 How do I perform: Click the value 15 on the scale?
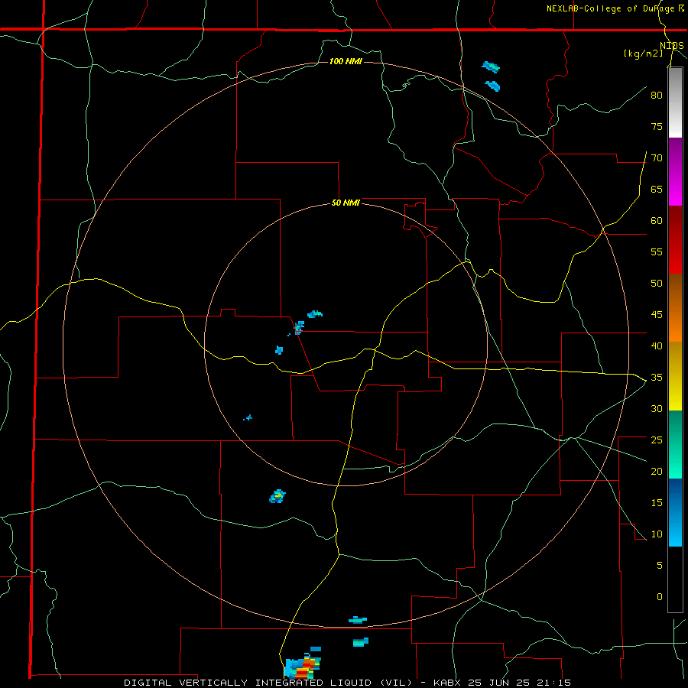coord(657,502)
